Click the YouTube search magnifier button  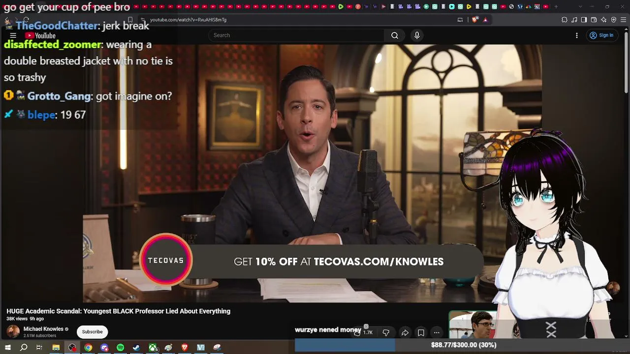[x=395, y=35]
